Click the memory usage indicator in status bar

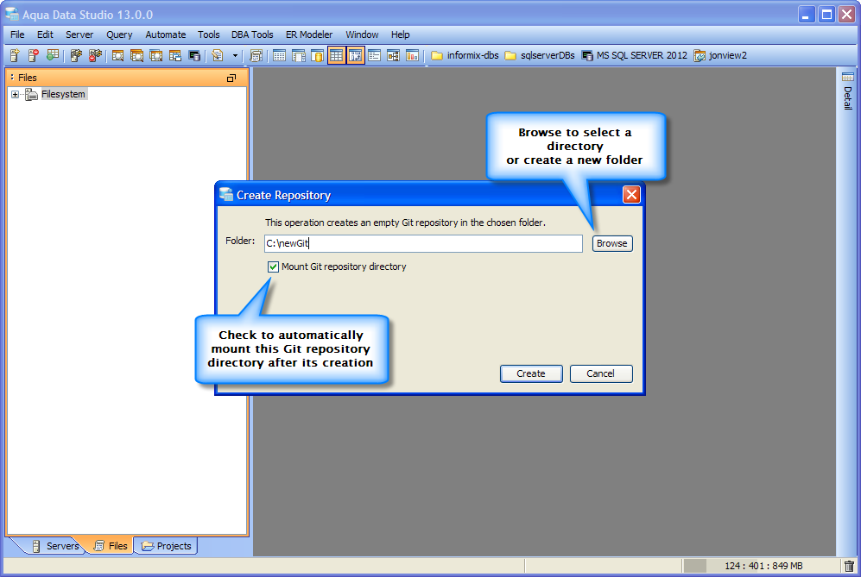click(x=763, y=566)
